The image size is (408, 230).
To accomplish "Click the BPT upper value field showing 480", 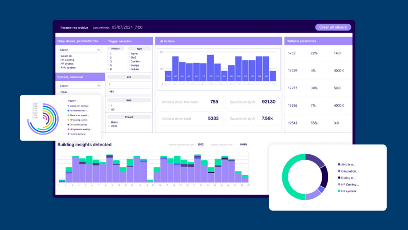I will click(x=129, y=91).
